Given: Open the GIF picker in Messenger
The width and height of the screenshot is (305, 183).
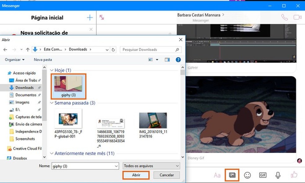Looking at the screenshot, I should point(263,175).
